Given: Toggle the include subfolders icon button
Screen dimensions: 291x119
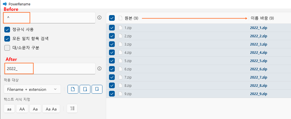Looking at the screenshot, I should (97, 89).
